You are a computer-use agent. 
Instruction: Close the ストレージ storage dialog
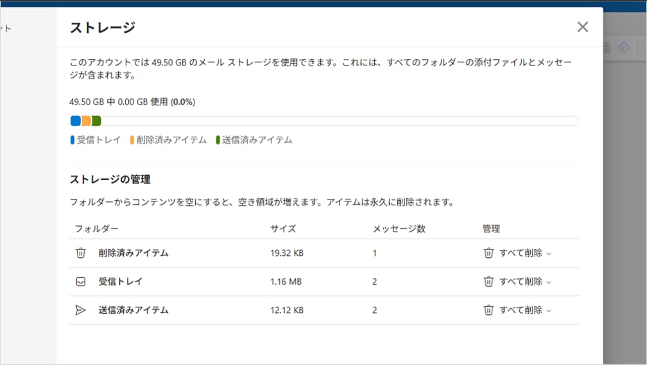click(x=582, y=27)
